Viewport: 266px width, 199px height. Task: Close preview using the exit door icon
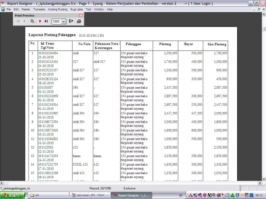point(71,21)
